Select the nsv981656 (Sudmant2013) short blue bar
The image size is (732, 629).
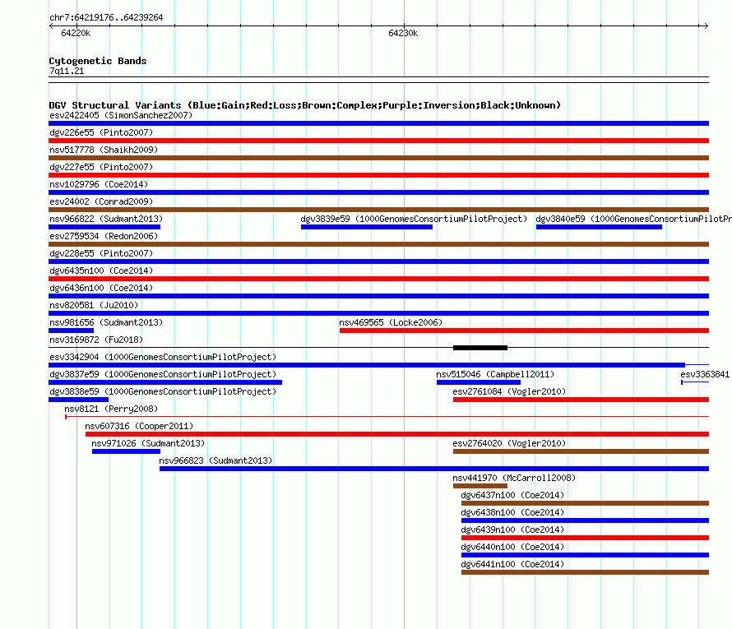click(71, 331)
